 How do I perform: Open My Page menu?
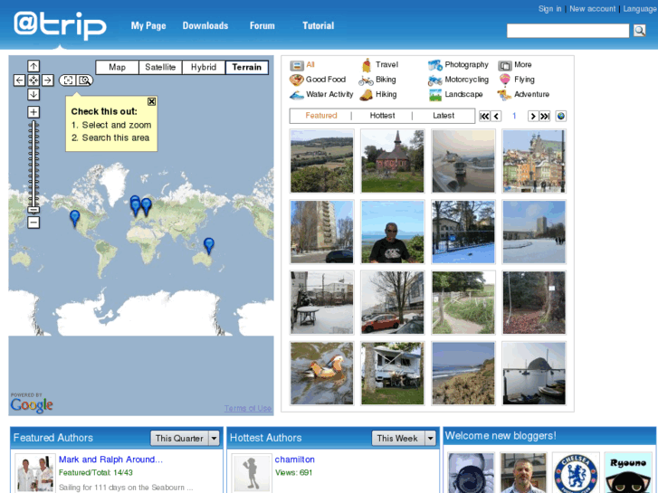pos(148,25)
